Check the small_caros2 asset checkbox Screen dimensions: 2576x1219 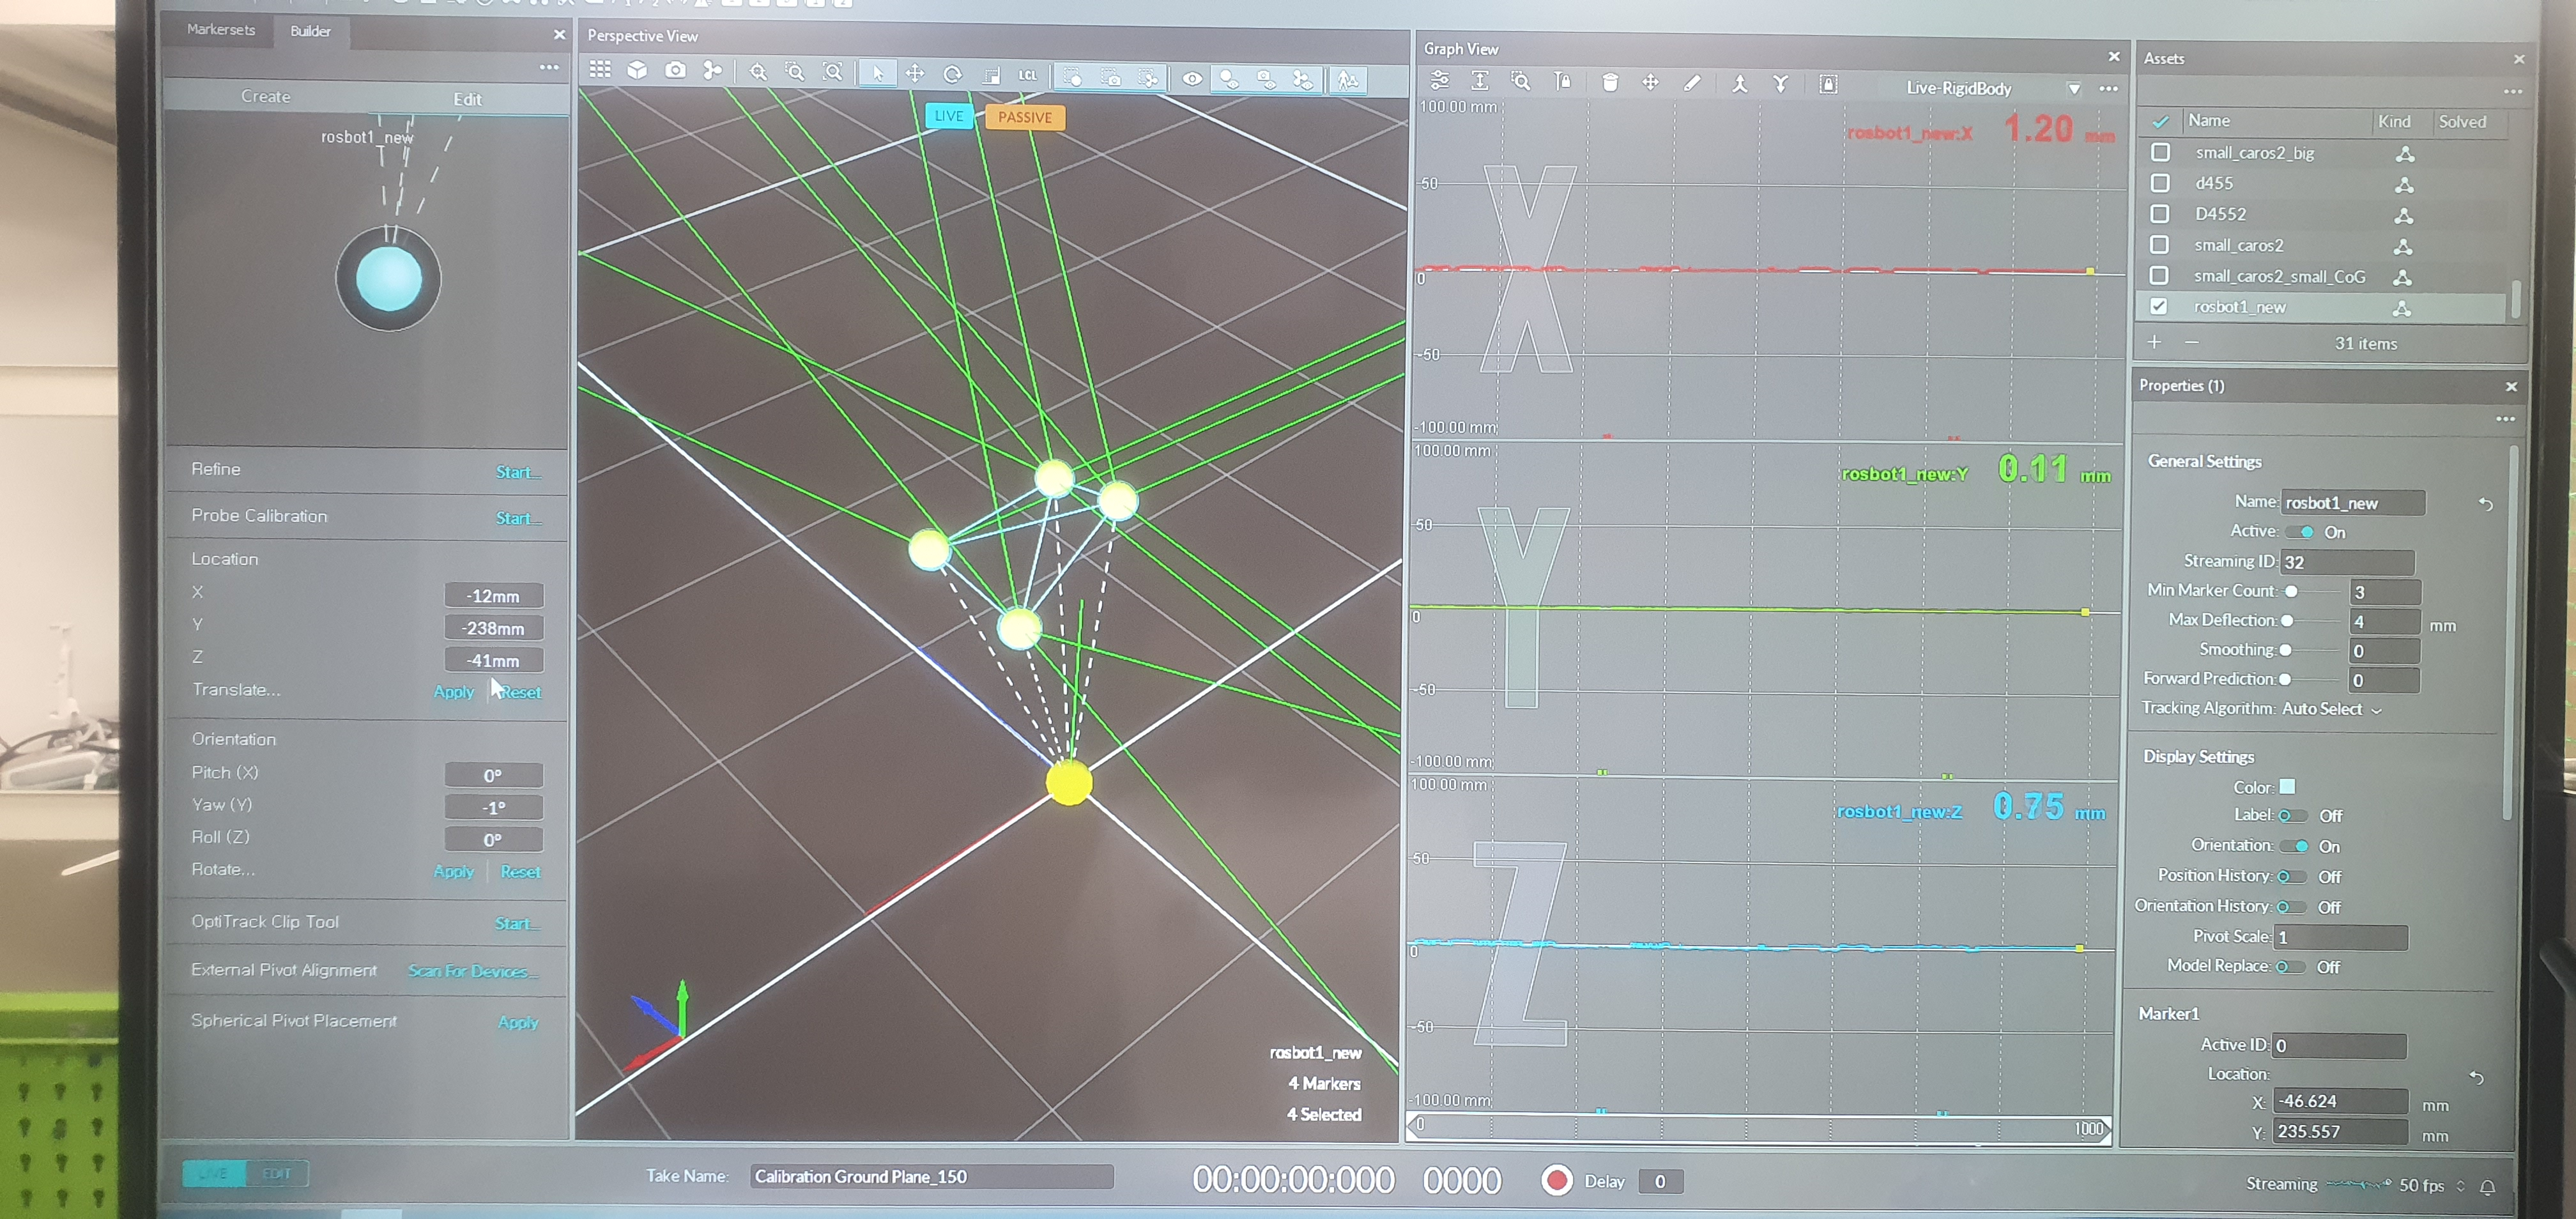(2159, 245)
